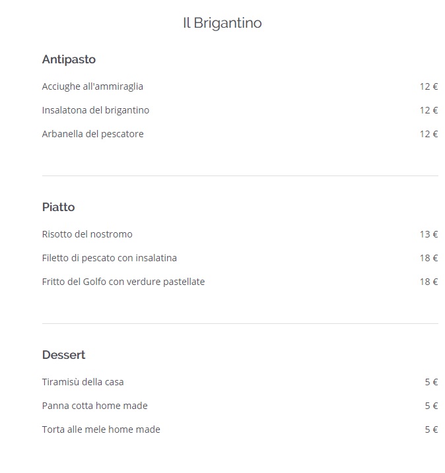Click the price of Torta alle mele

[x=431, y=429]
